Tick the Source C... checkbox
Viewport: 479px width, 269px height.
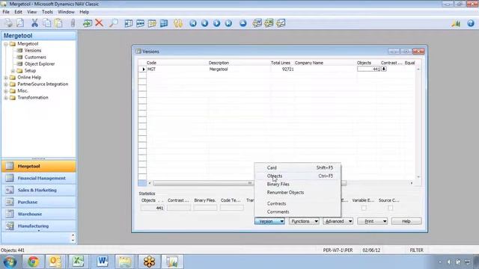[x=390, y=208]
